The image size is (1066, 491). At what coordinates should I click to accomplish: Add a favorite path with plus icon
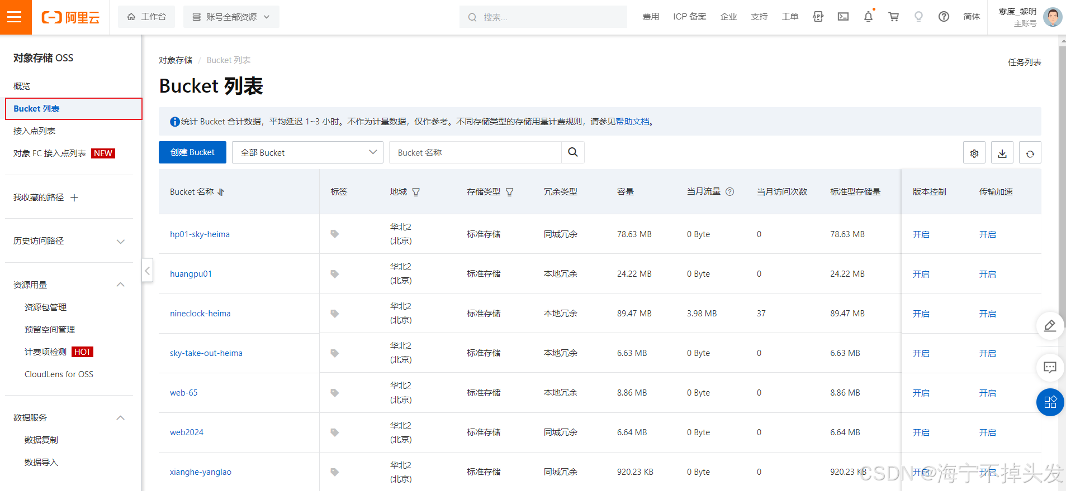click(x=74, y=198)
